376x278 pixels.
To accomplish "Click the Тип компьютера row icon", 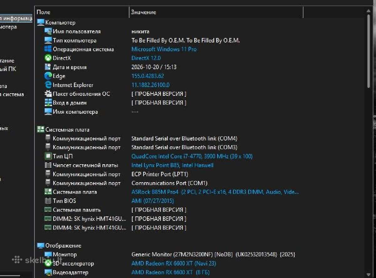I will pos(48,40).
